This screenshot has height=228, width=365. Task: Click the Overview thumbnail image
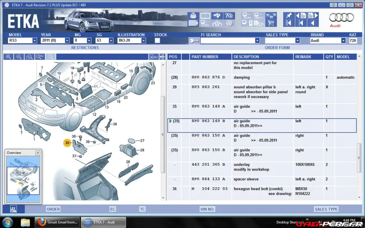tap(23, 179)
